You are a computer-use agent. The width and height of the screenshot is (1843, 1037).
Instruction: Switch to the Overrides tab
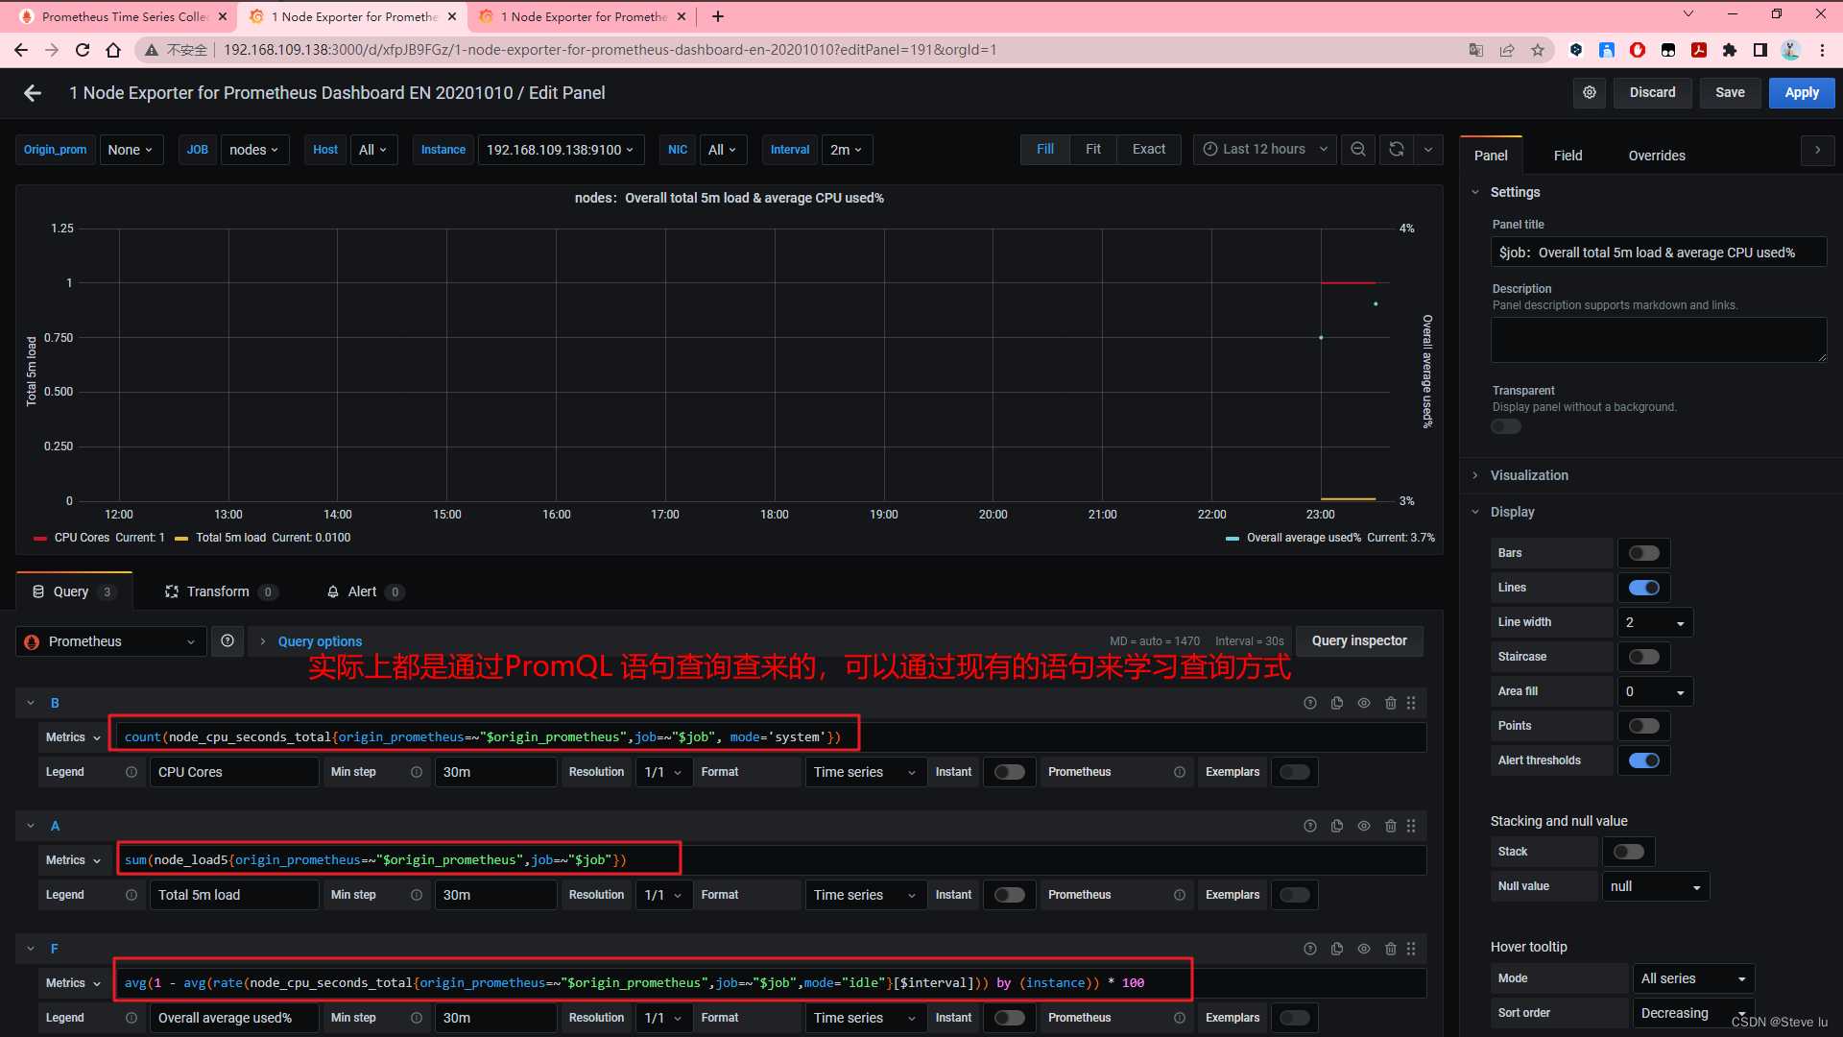1657,156
